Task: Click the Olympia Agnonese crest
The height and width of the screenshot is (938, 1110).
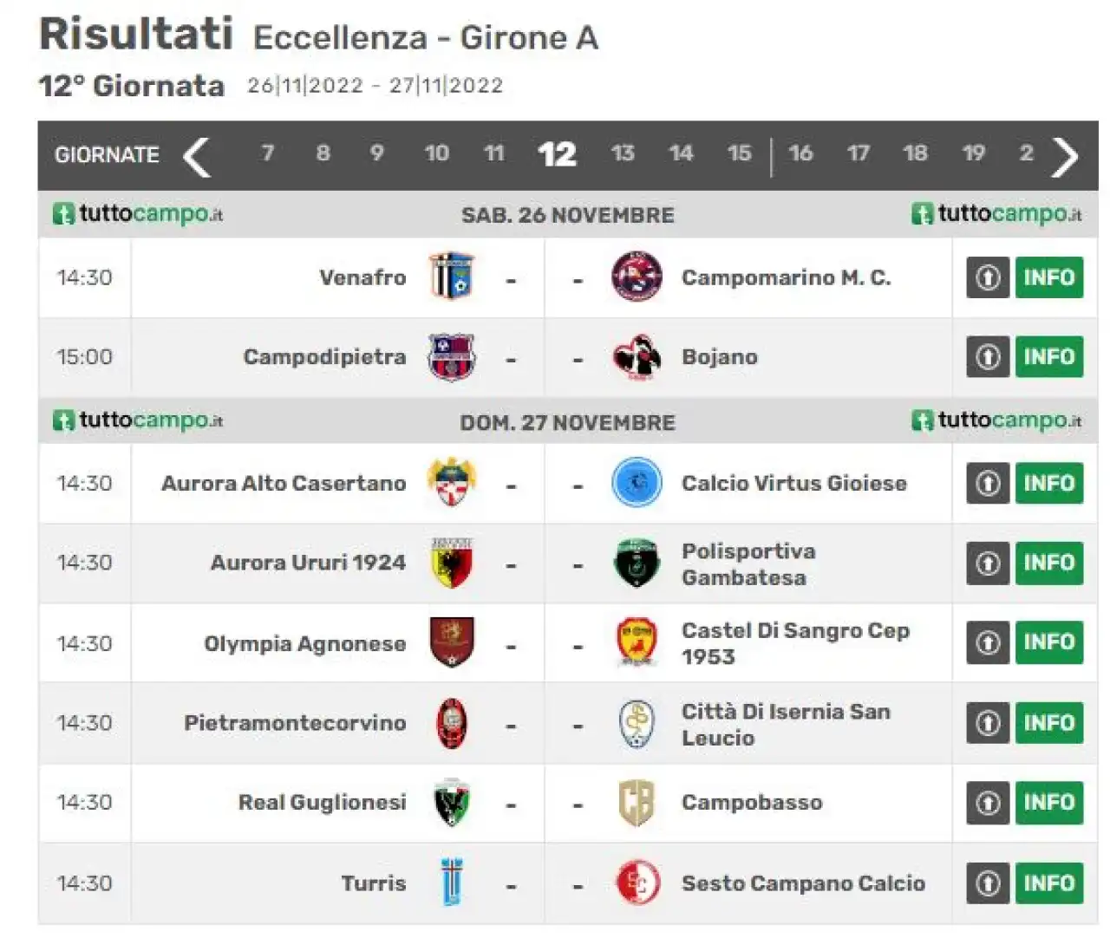Action: 452,642
